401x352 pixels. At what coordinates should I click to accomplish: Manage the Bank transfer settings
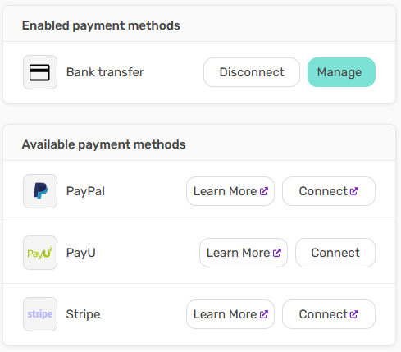(341, 72)
